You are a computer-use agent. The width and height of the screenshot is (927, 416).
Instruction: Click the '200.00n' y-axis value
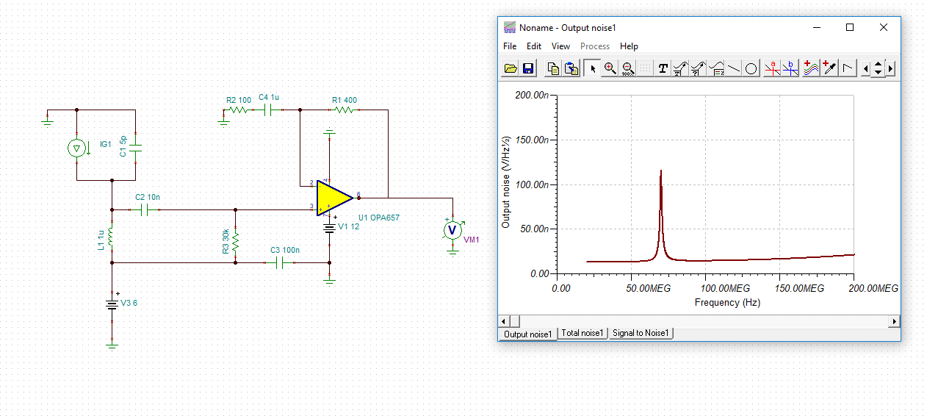pos(531,95)
